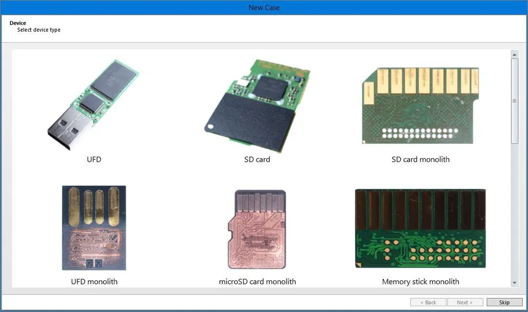Click the 'UFD' label text

tap(94, 159)
